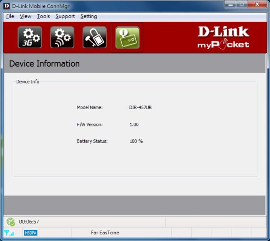270x241 pixels.
Task: Click the 100 % battery status value
Action: pos(136,141)
